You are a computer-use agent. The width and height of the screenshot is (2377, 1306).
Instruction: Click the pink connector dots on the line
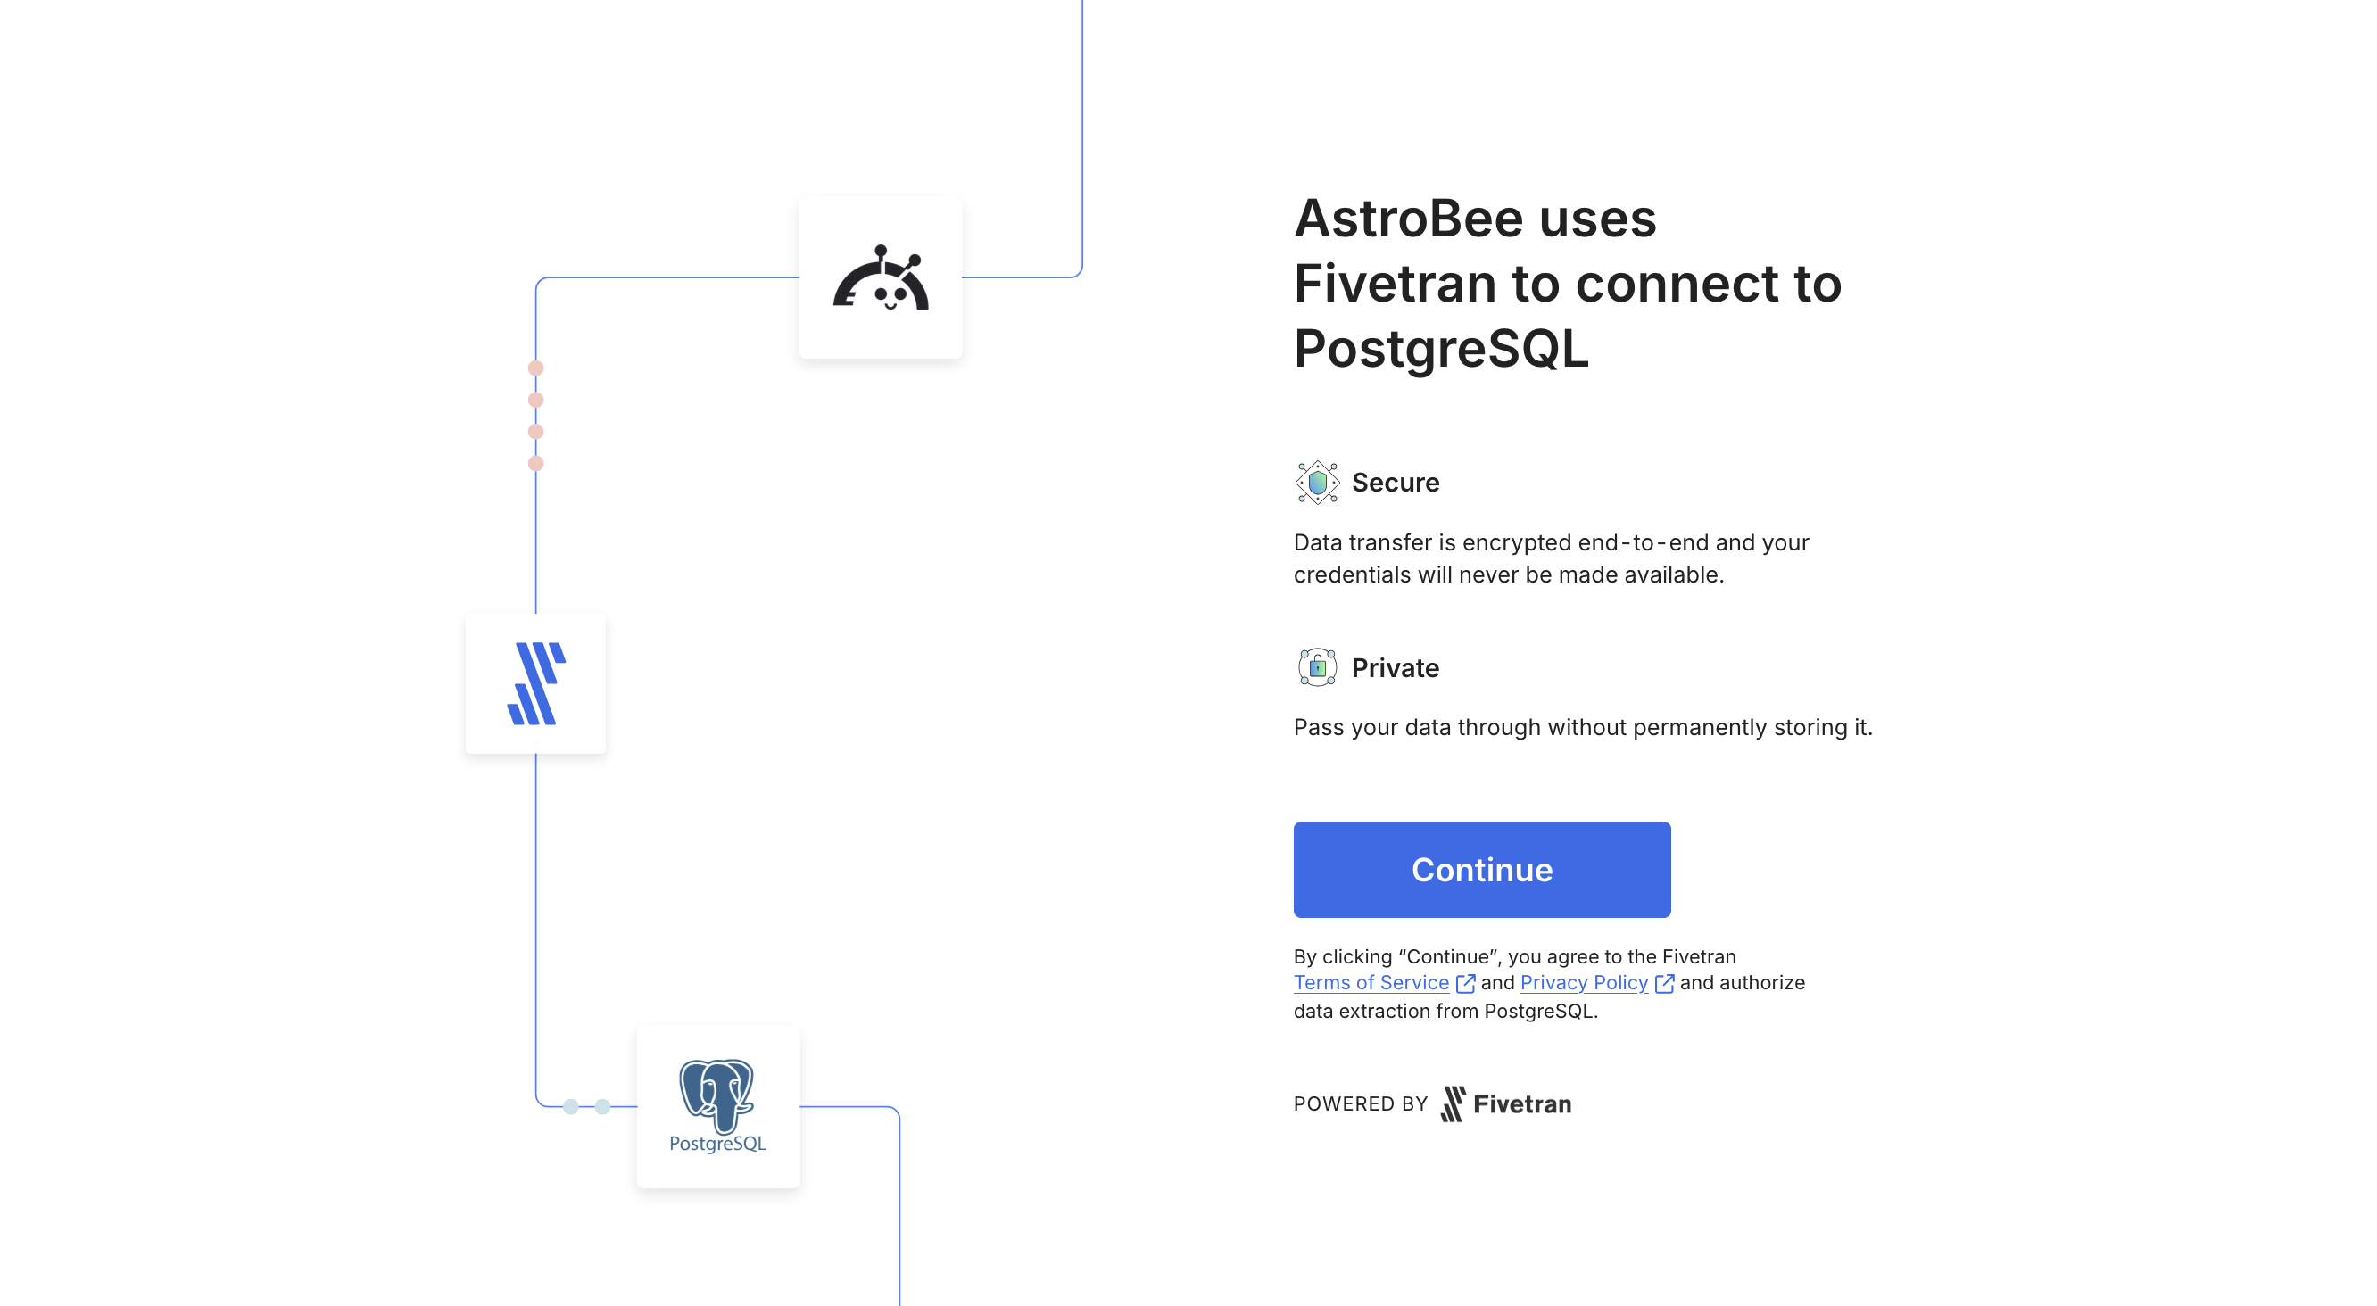535,414
